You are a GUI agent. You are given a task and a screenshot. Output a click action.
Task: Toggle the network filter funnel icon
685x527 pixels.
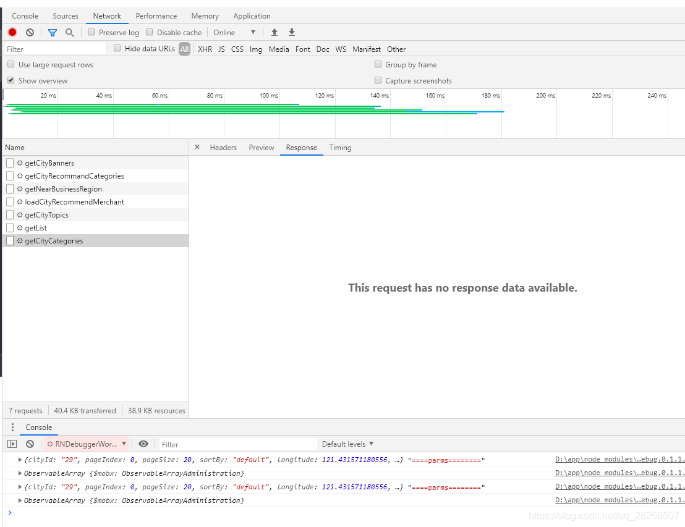53,32
